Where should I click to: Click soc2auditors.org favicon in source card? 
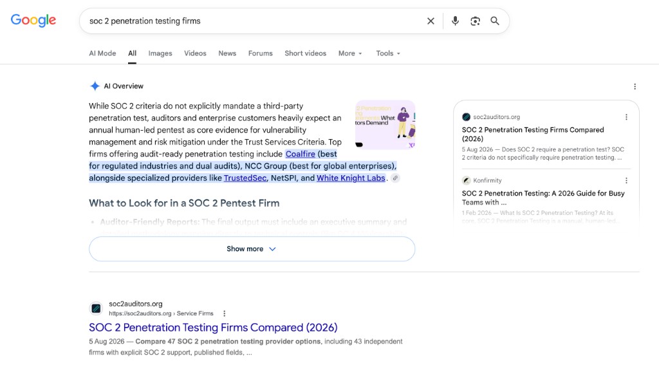(x=466, y=117)
